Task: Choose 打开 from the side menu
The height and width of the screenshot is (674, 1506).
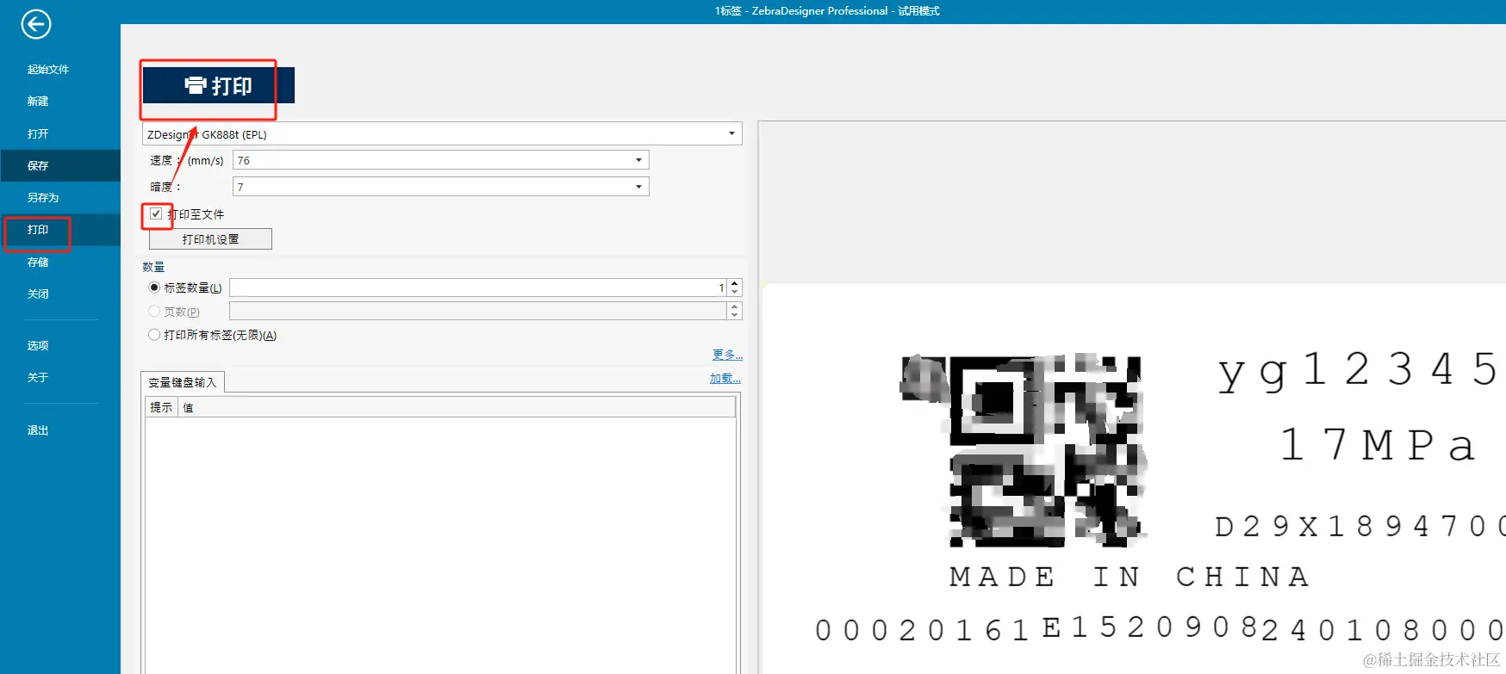Action: [x=38, y=133]
